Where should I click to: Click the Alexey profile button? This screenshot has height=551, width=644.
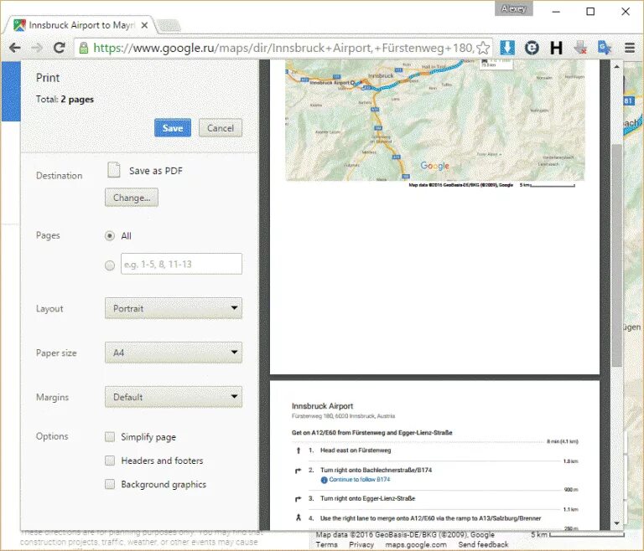pyautogui.click(x=514, y=8)
